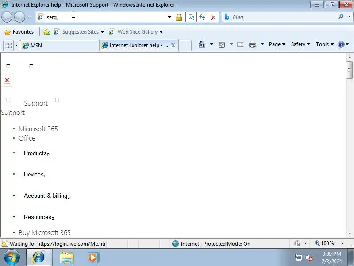Open the search provider dropdown
Screen dimensions: 354x266
point(350,17)
